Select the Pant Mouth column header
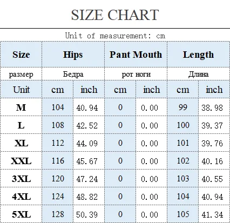This screenshot has width=230, height=223. point(136,55)
